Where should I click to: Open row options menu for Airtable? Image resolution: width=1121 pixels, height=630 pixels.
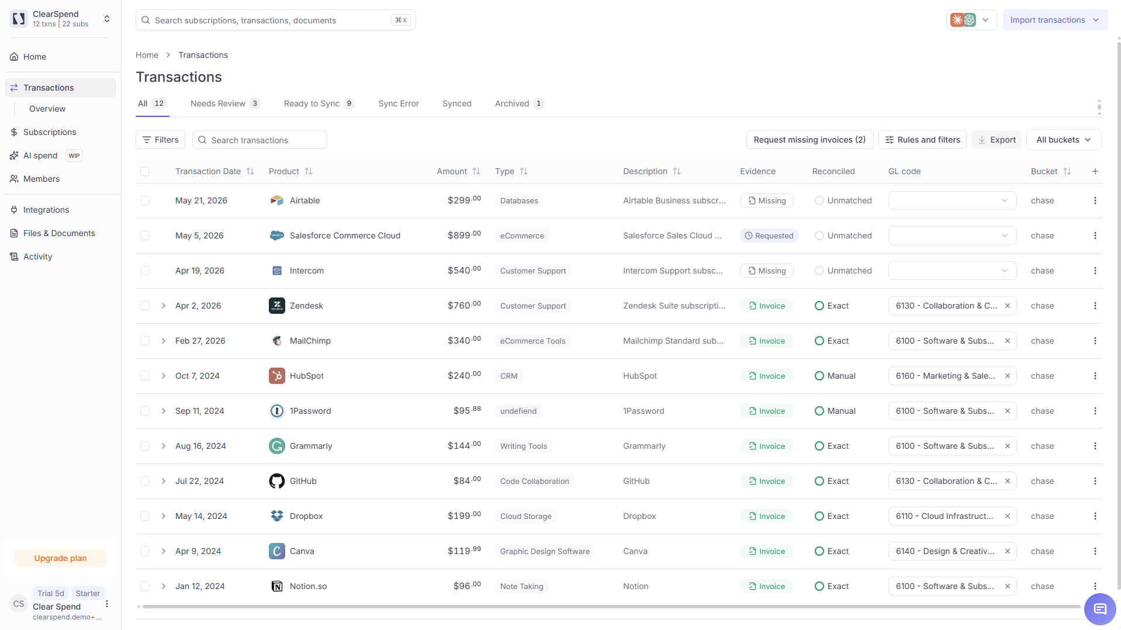click(x=1095, y=200)
